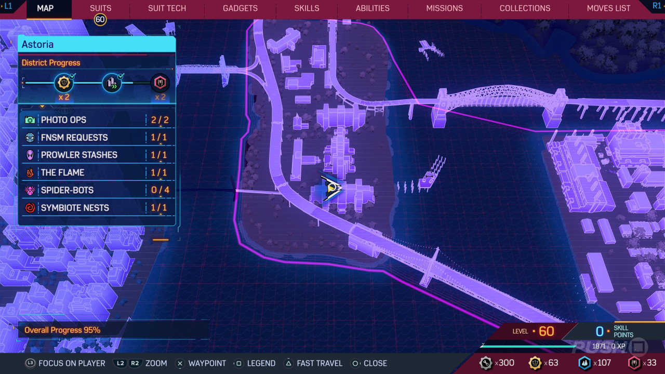Switch to the Collections tab
This screenshot has height=374, width=665.
coord(525,8)
